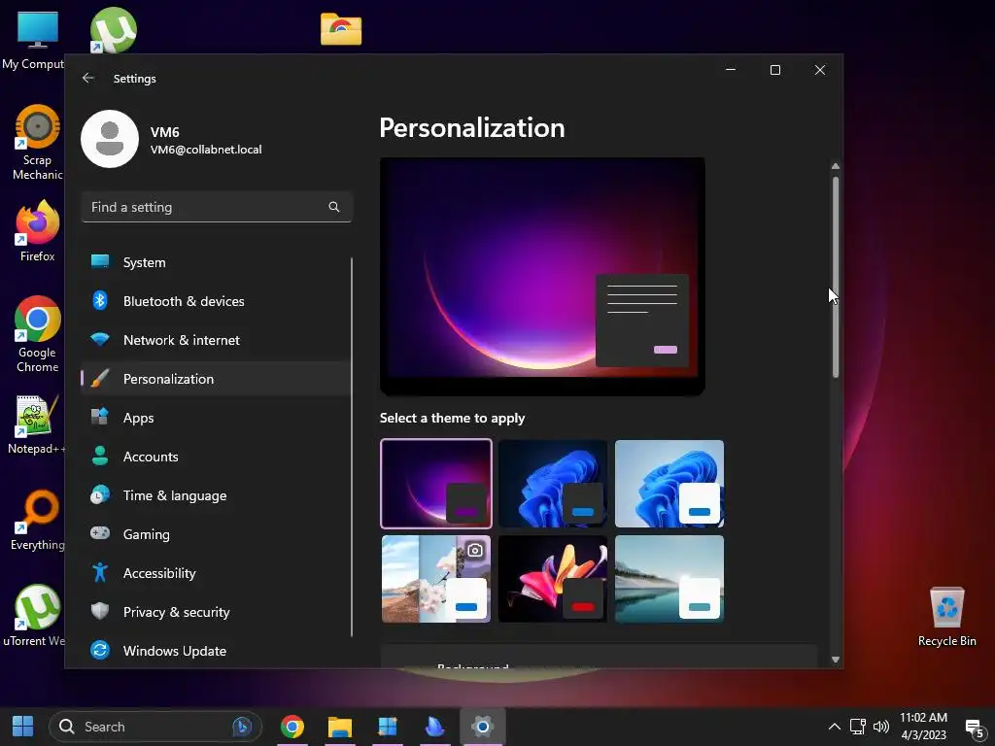Screen dimensions: 995x746
Task: Apply the light blue bloom theme
Action: (669, 484)
